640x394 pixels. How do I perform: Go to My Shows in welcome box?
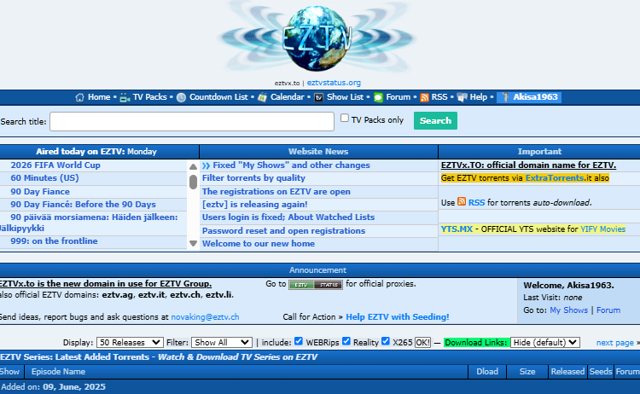pyautogui.click(x=569, y=310)
